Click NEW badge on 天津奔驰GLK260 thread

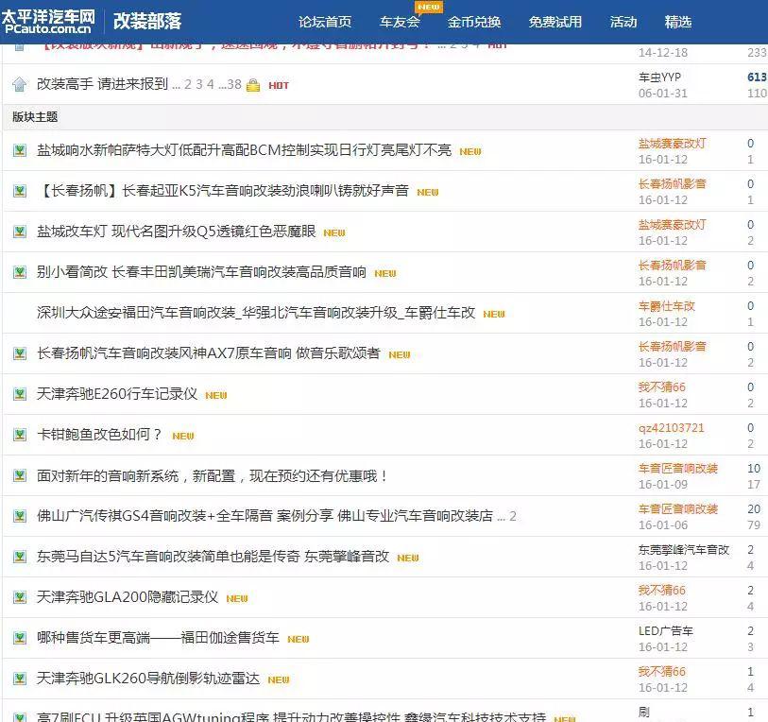pos(279,680)
